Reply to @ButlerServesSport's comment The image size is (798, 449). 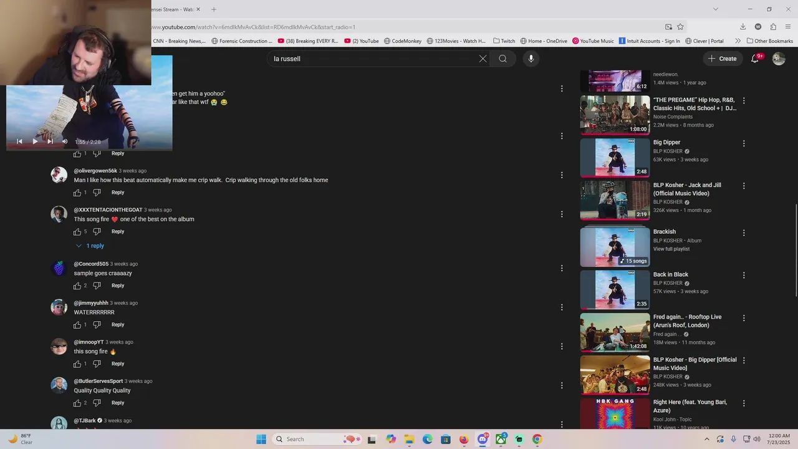(118, 403)
